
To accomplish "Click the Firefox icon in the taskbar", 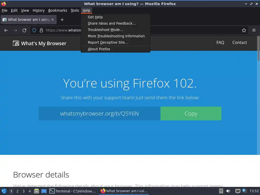I will 103,191.
